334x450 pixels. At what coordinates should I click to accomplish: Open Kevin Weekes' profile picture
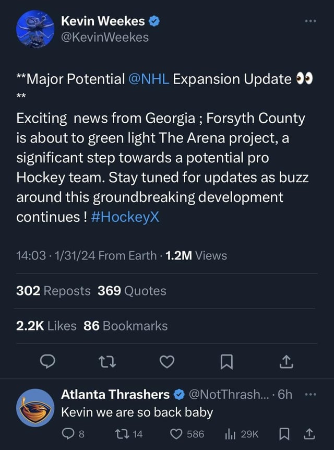click(x=35, y=29)
